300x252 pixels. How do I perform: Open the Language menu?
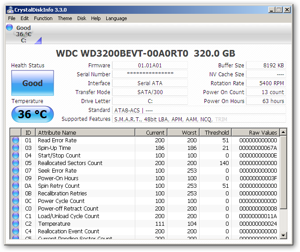point(117,18)
